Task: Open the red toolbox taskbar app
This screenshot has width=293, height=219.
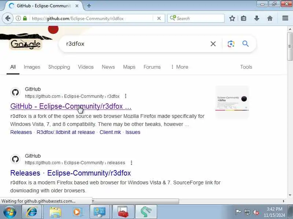Action: point(123,212)
